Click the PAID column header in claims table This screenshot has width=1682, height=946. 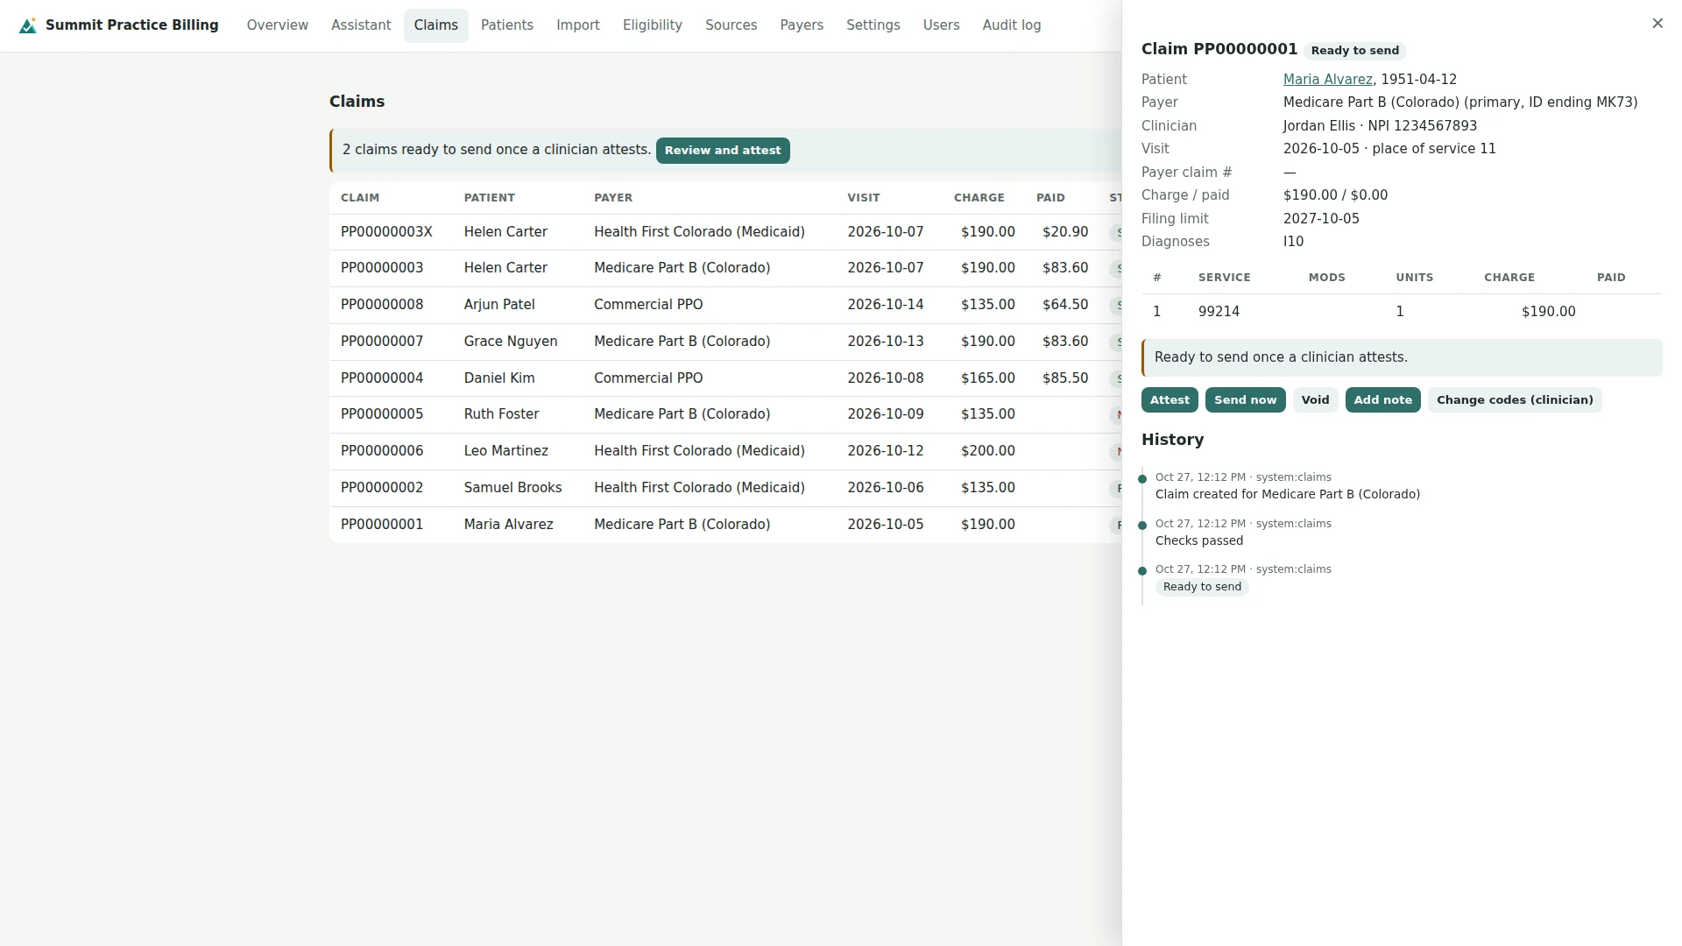(1050, 198)
